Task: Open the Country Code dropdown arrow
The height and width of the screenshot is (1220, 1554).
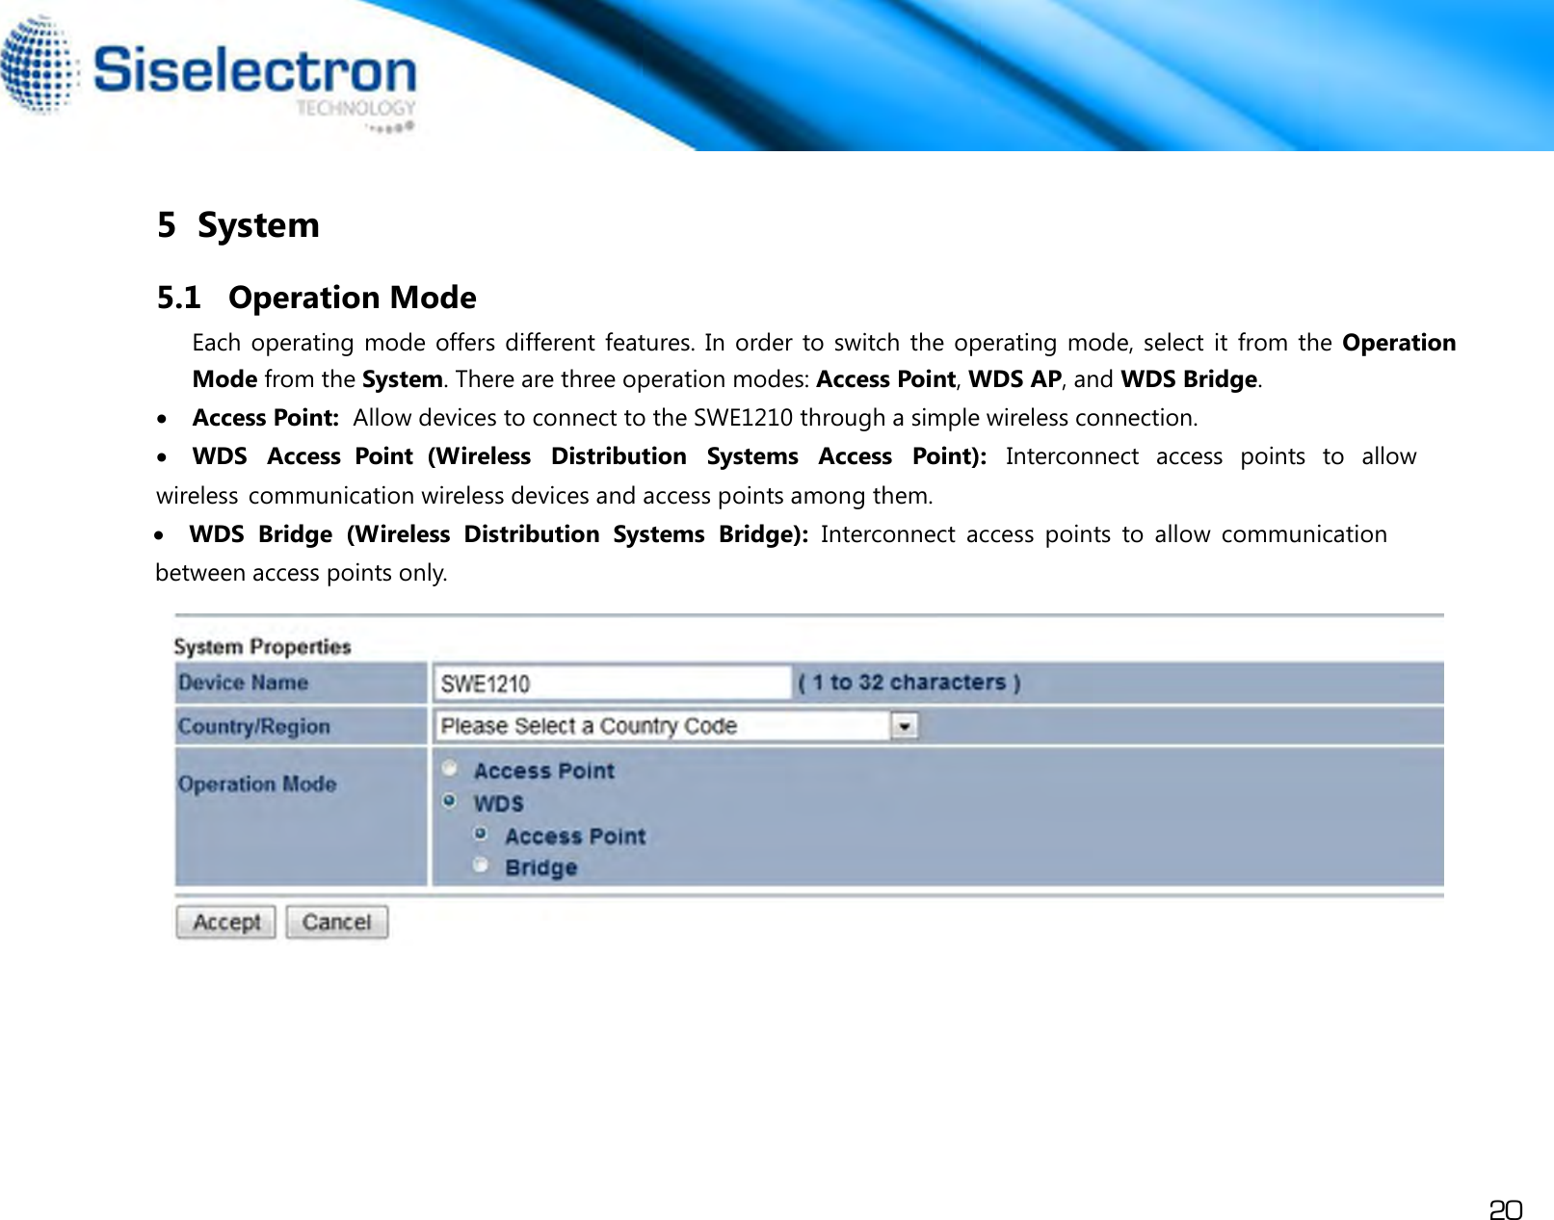Action: pyautogui.click(x=904, y=726)
